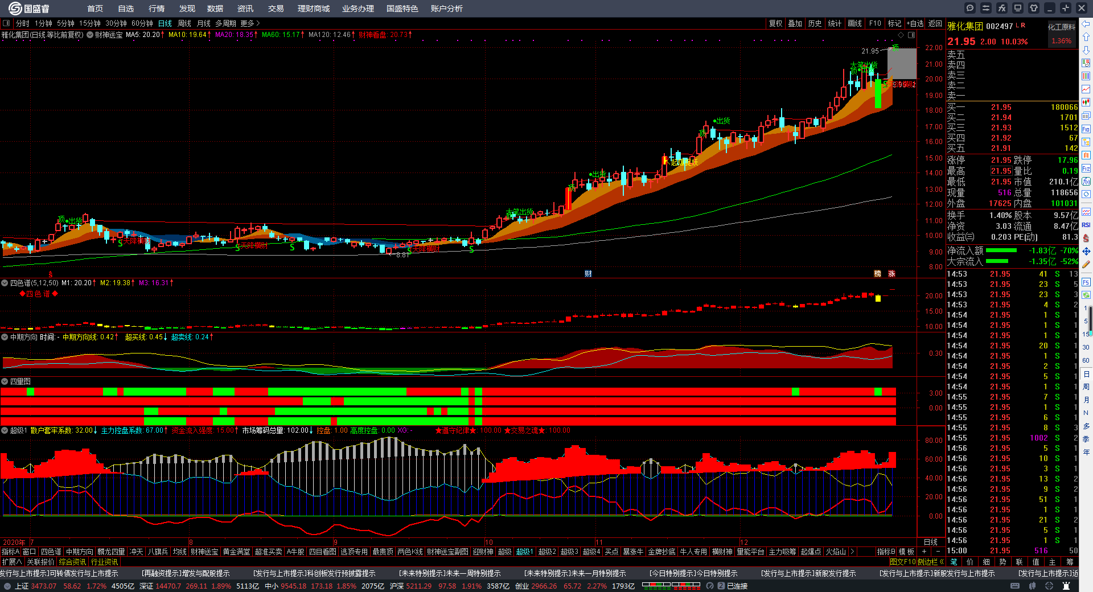1093x592 pixels.
Task: Open the candlestick chart icon in right toolbar
Action: tap(1086, 102)
